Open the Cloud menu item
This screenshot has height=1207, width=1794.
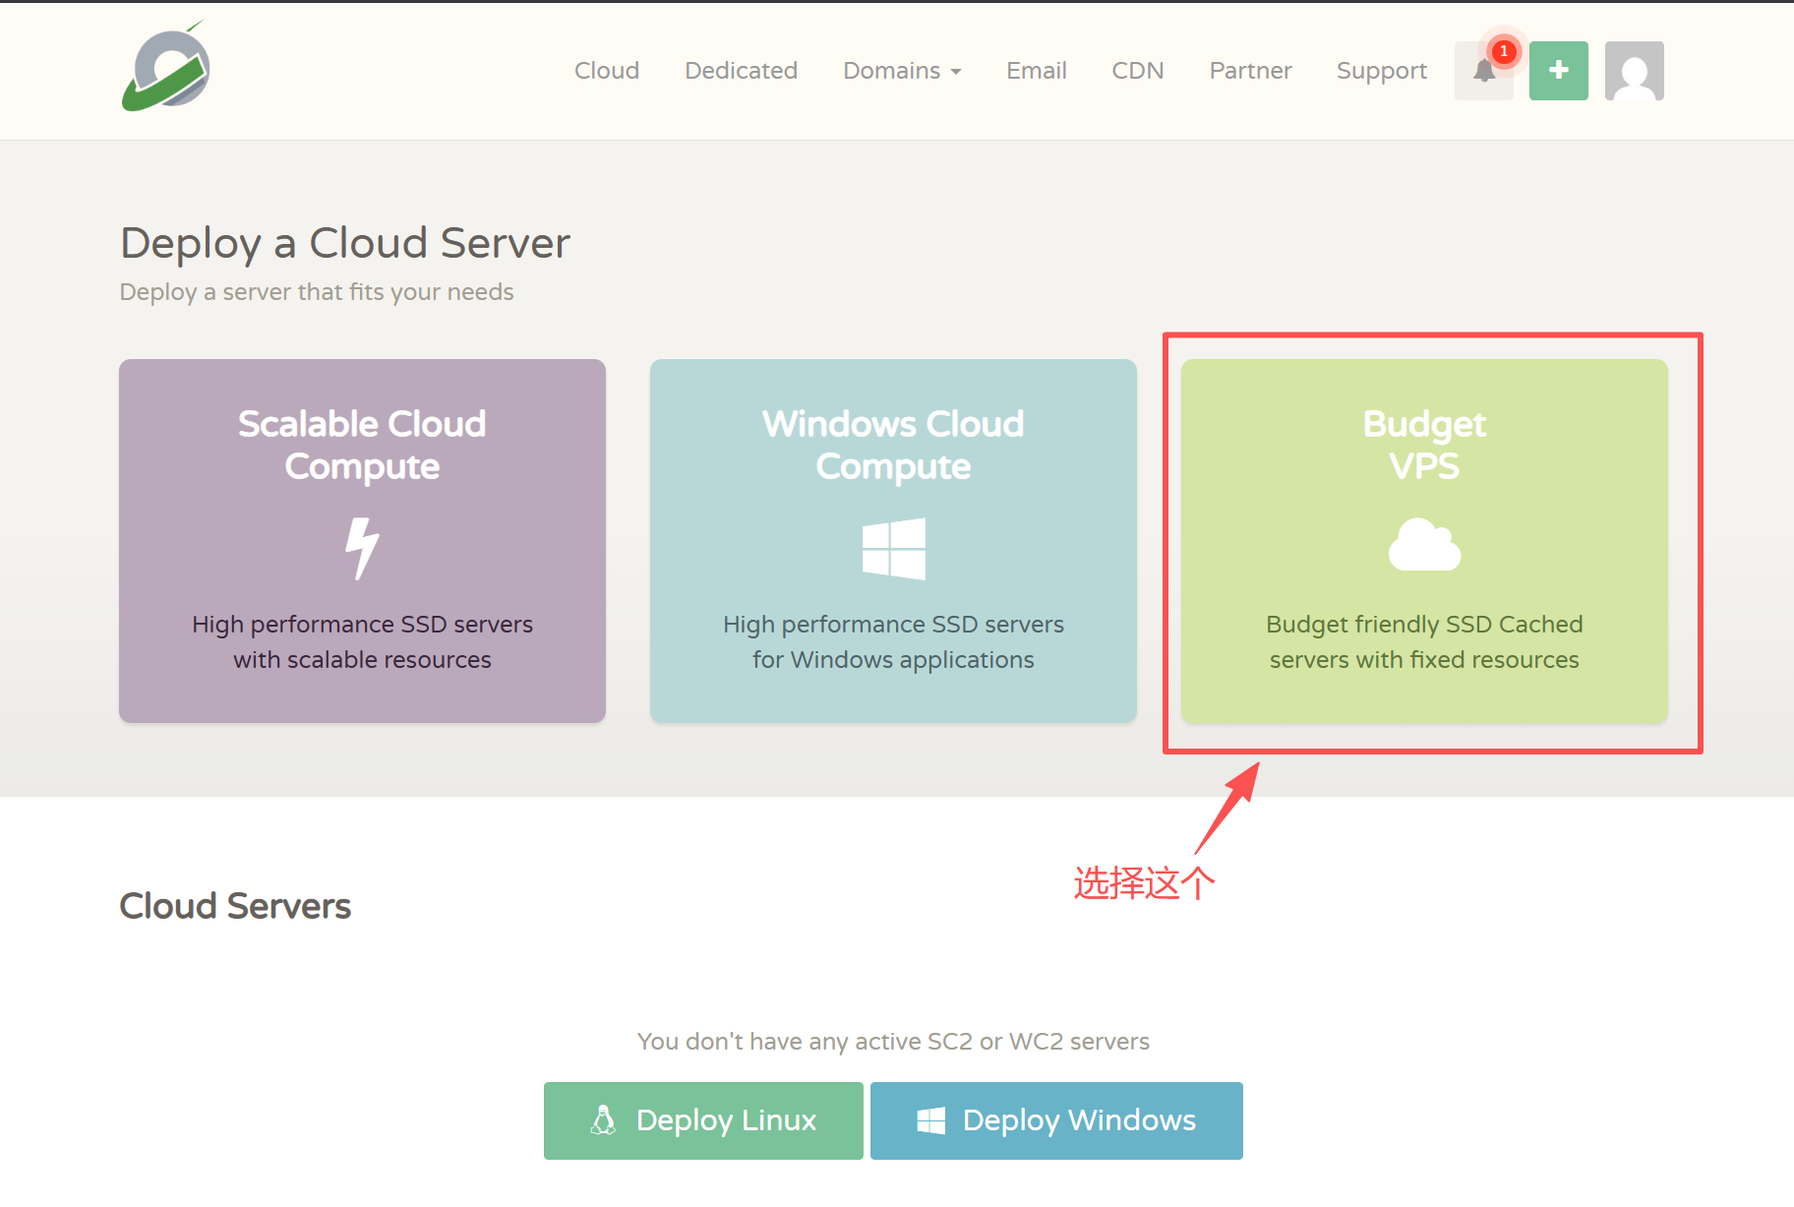click(x=607, y=71)
